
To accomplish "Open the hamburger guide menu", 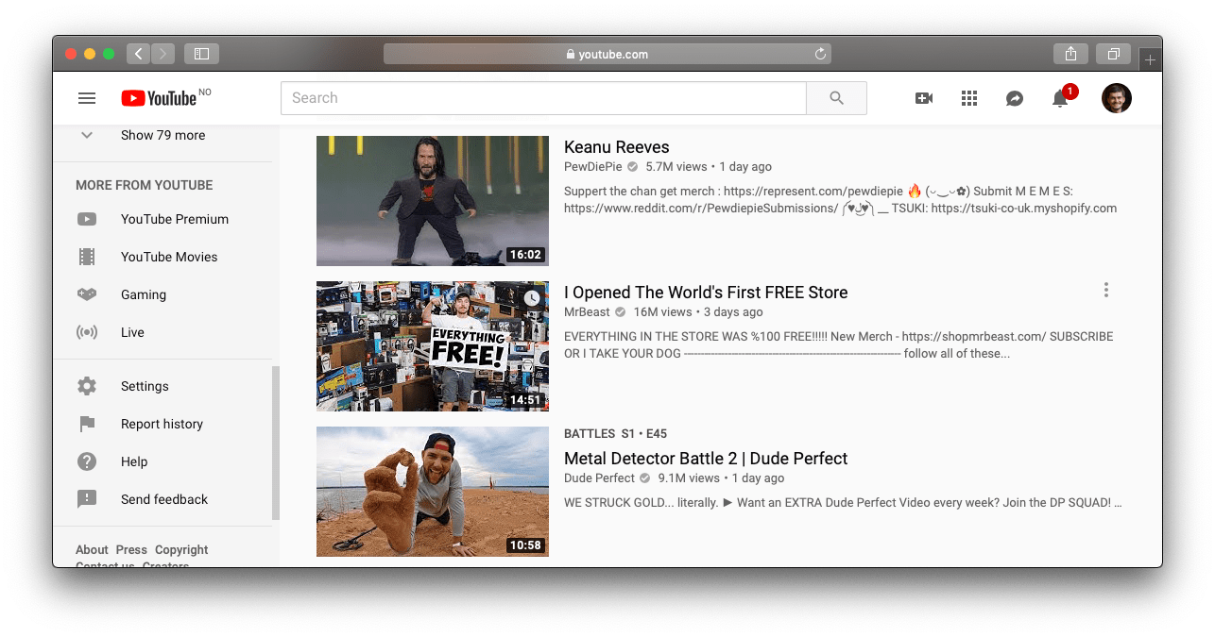I will [x=87, y=98].
